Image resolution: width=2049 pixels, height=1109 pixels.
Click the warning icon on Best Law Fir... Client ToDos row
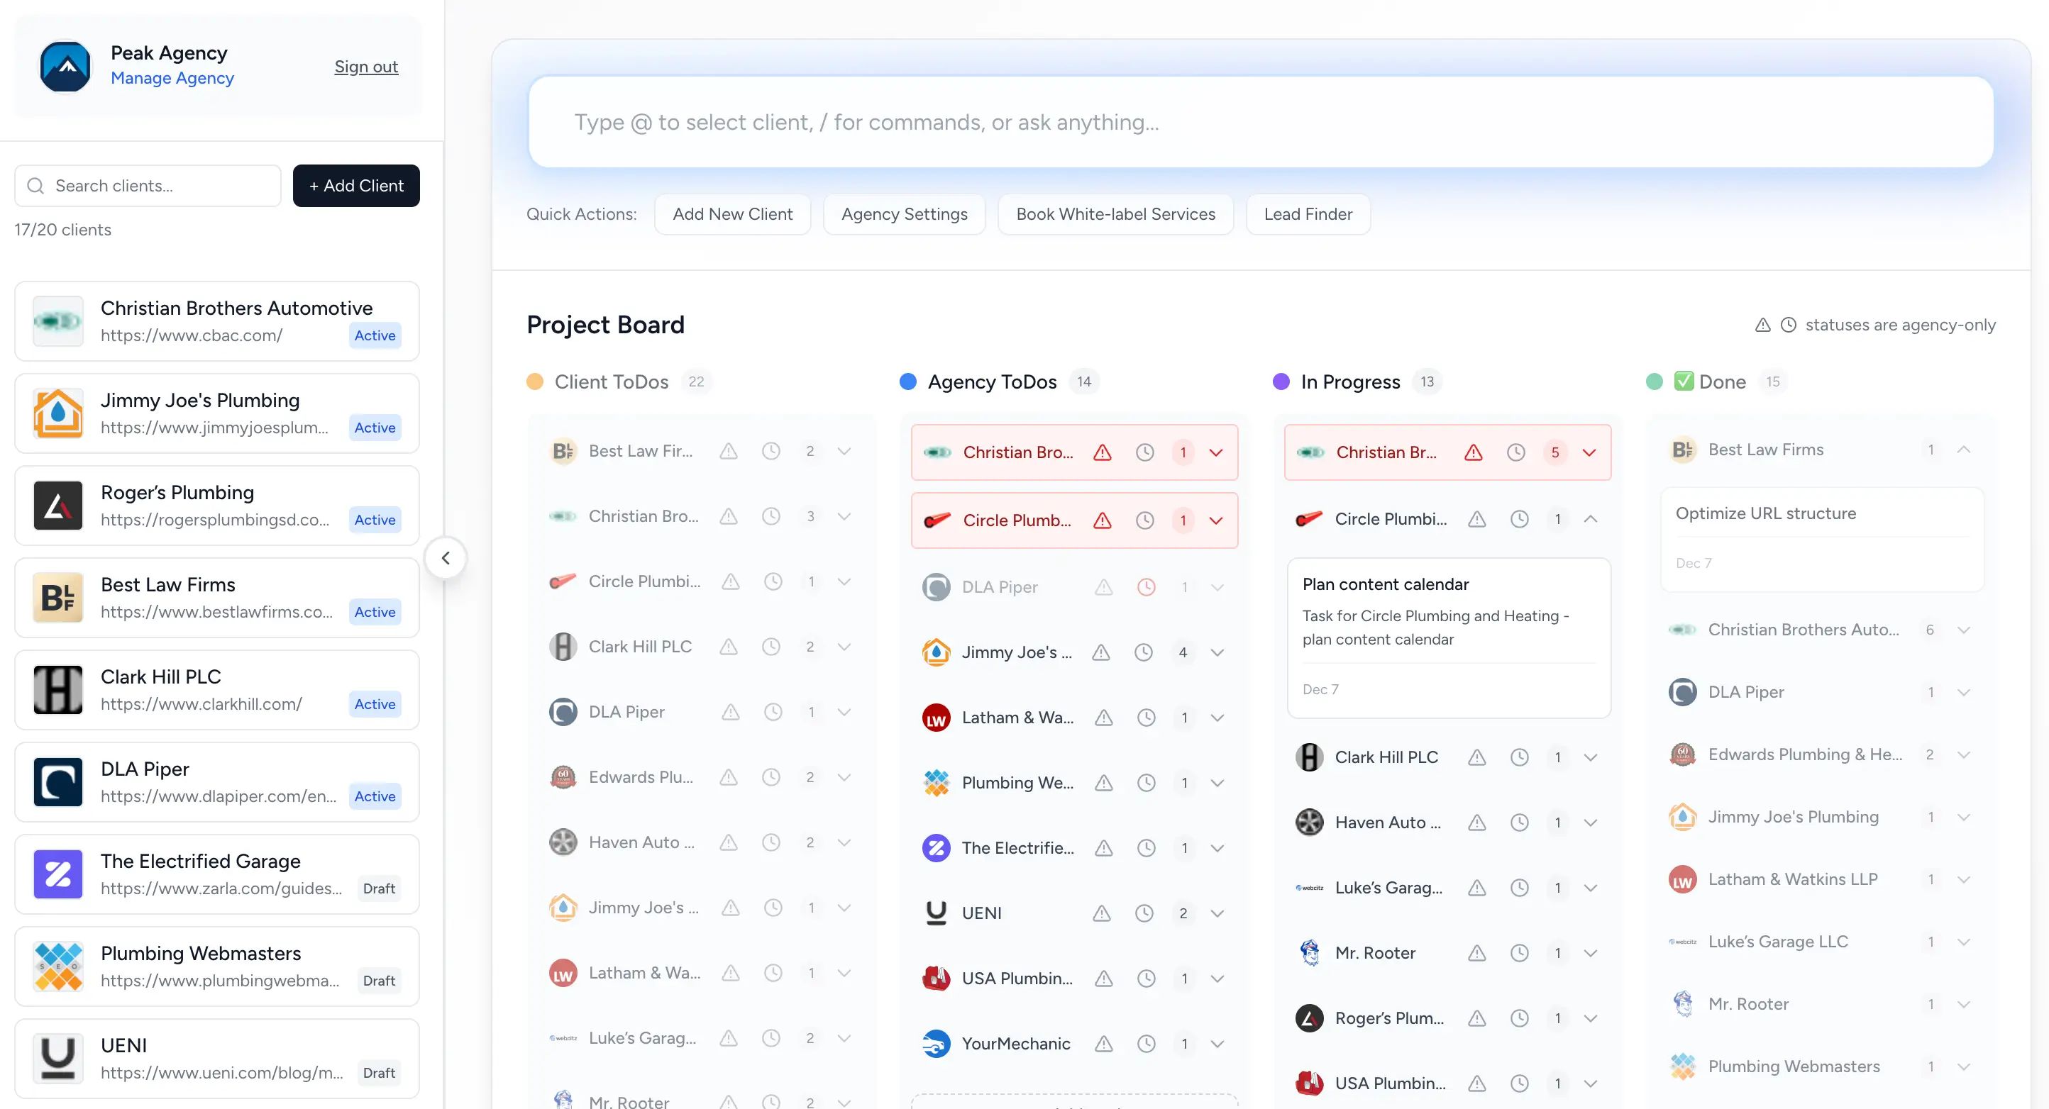point(729,452)
